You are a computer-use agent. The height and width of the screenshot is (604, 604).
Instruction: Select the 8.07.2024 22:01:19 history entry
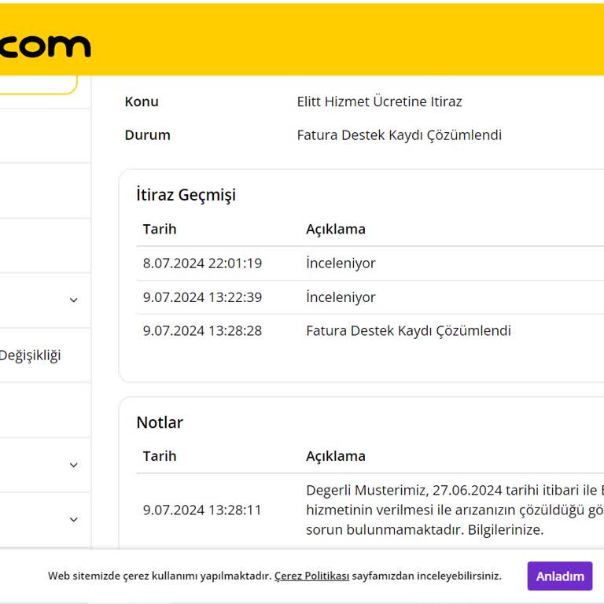click(202, 263)
